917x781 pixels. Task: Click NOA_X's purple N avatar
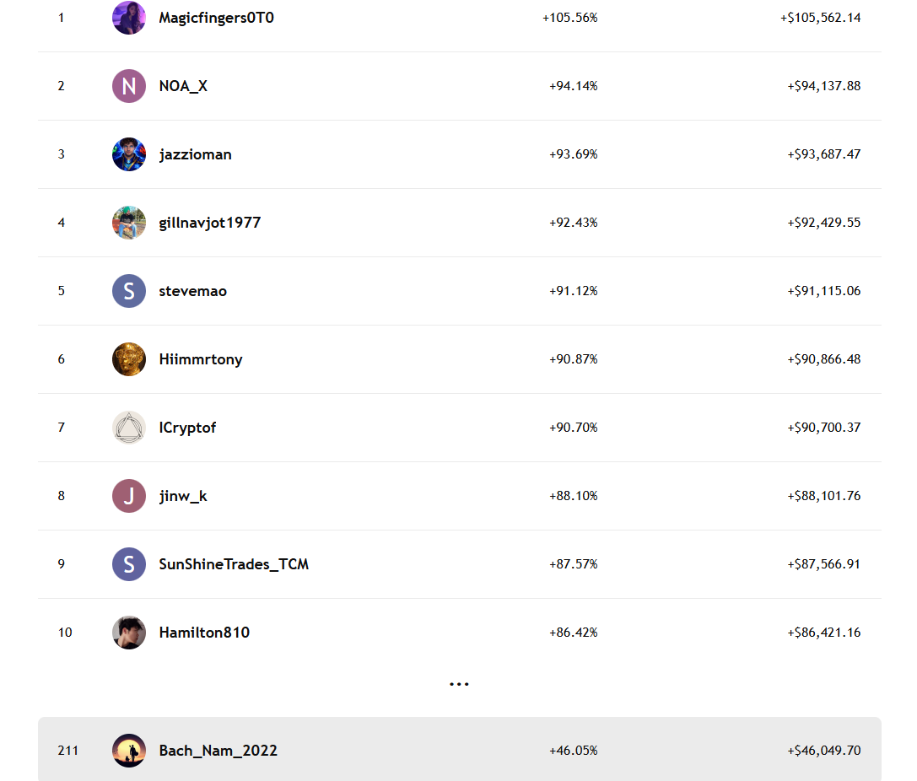[x=129, y=86]
